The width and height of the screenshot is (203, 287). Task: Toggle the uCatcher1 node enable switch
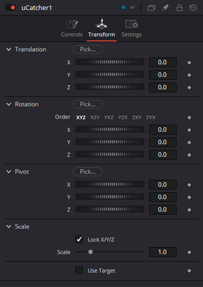tap(10, 7)
